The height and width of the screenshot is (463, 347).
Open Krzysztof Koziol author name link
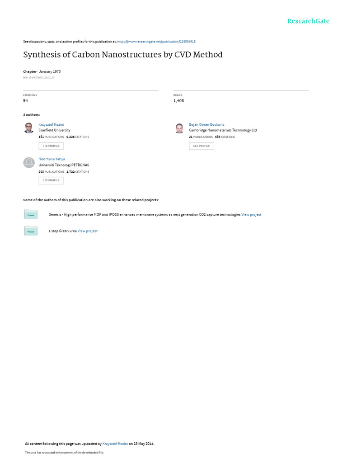click(52, 125)
